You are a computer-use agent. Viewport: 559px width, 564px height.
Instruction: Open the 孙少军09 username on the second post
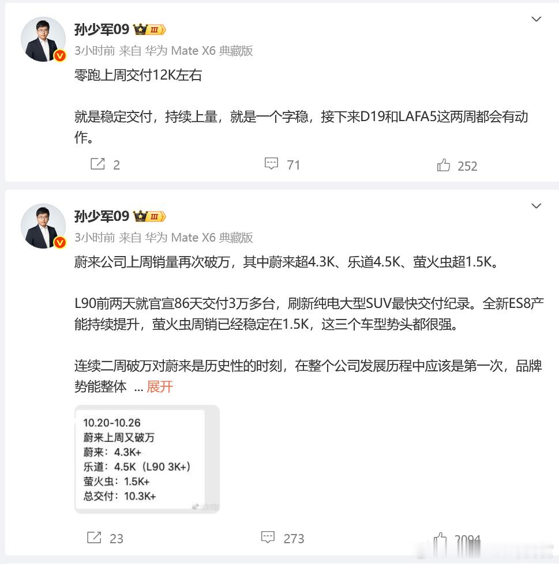102,216
